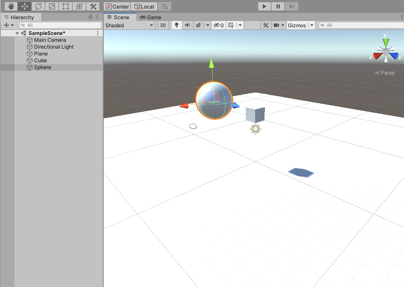Open the custom editor tools wrench icon
Image resolution: width=404 pixels, height=287 pixels.
(93, 6)
